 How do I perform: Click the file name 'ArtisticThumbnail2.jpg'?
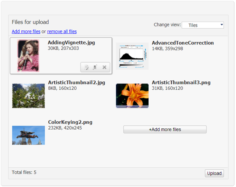pyautogui.click(x=76, y=83)
